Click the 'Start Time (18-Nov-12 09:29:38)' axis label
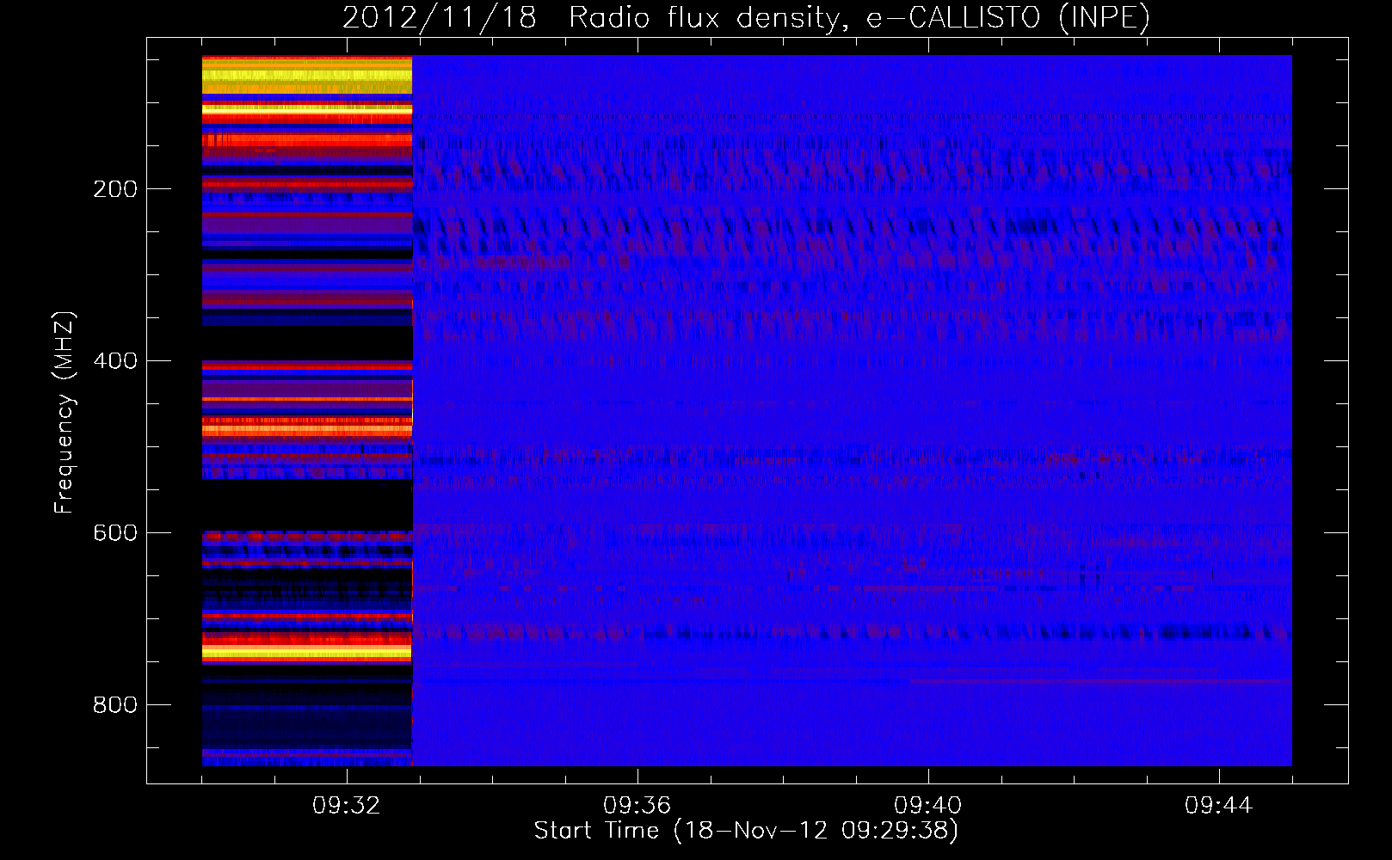 click(746, 831)
